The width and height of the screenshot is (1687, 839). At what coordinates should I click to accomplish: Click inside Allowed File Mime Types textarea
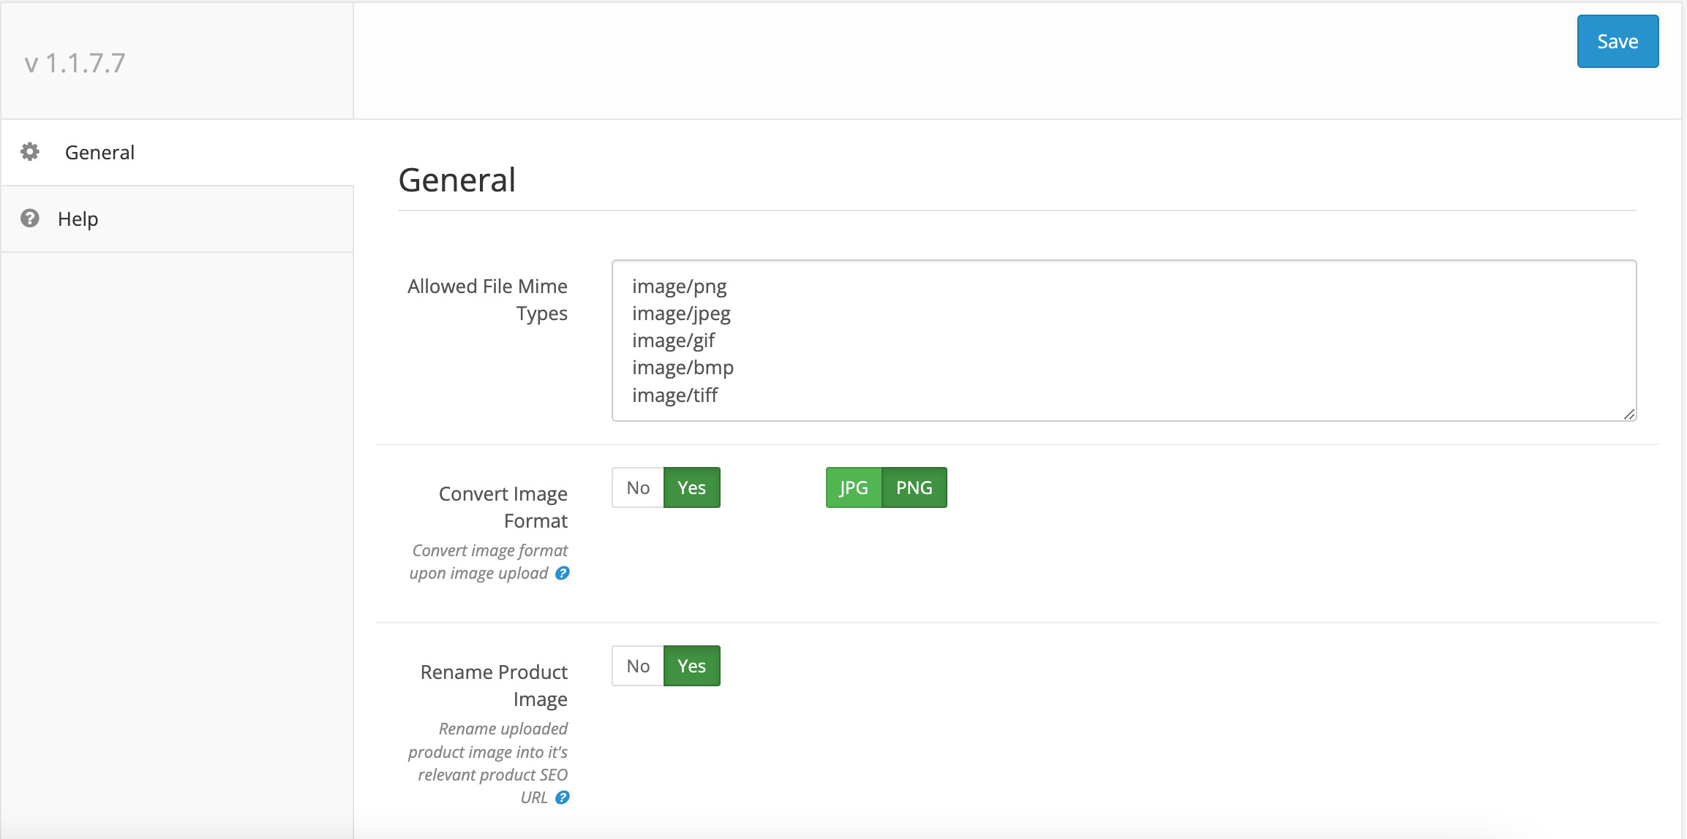pos(1124,341)
